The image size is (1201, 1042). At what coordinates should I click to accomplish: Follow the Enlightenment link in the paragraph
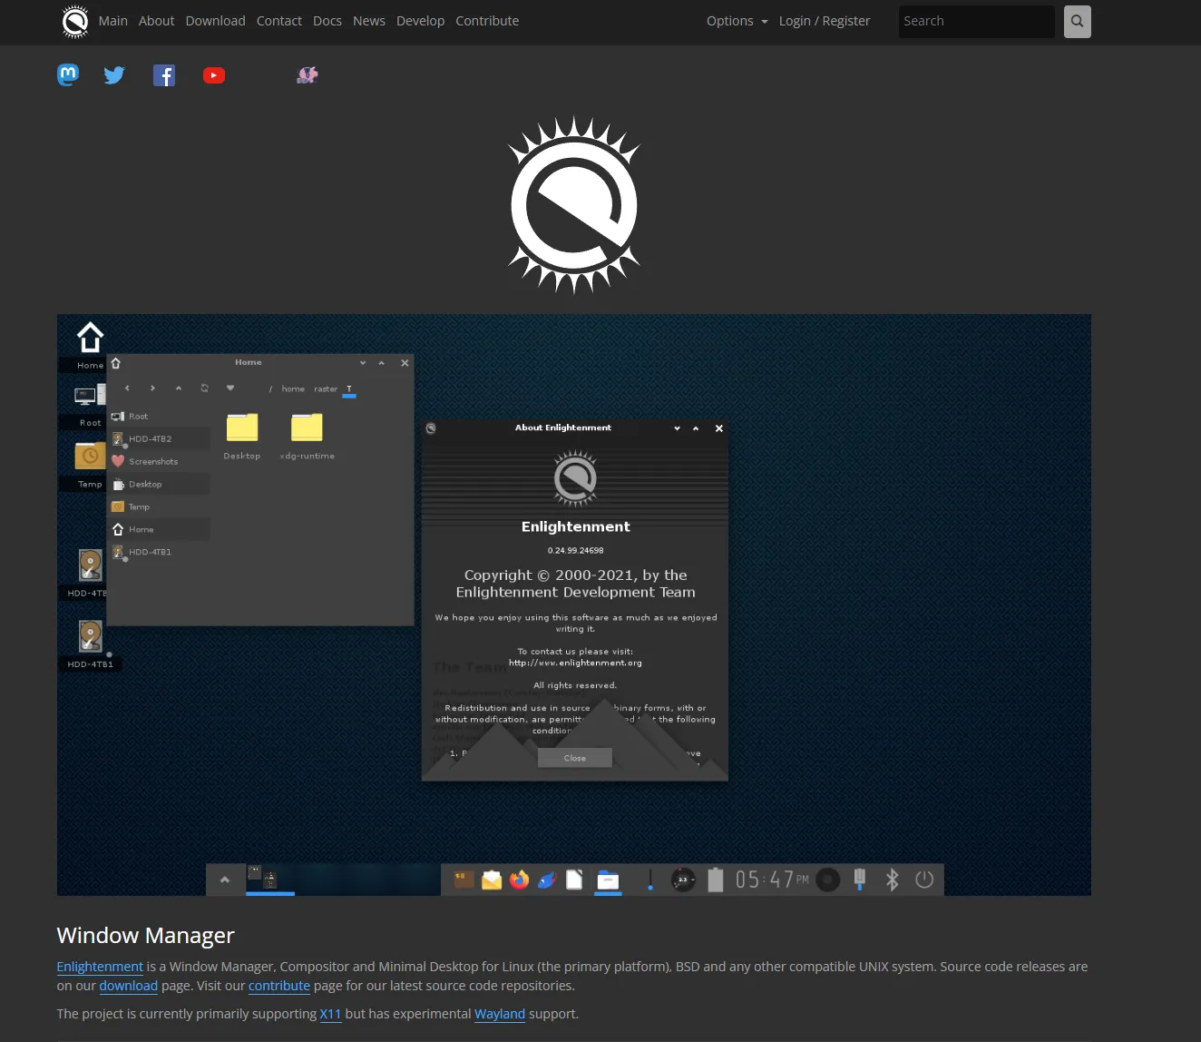click(100, 967)
